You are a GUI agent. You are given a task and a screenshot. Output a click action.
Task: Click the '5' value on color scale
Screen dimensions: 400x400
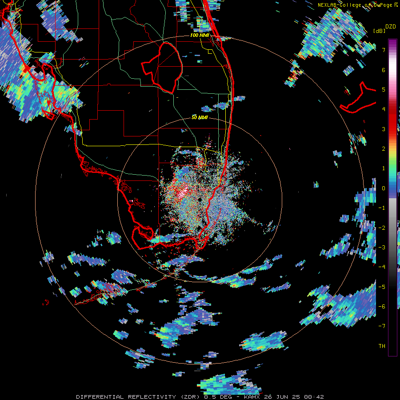coord(384,89)
